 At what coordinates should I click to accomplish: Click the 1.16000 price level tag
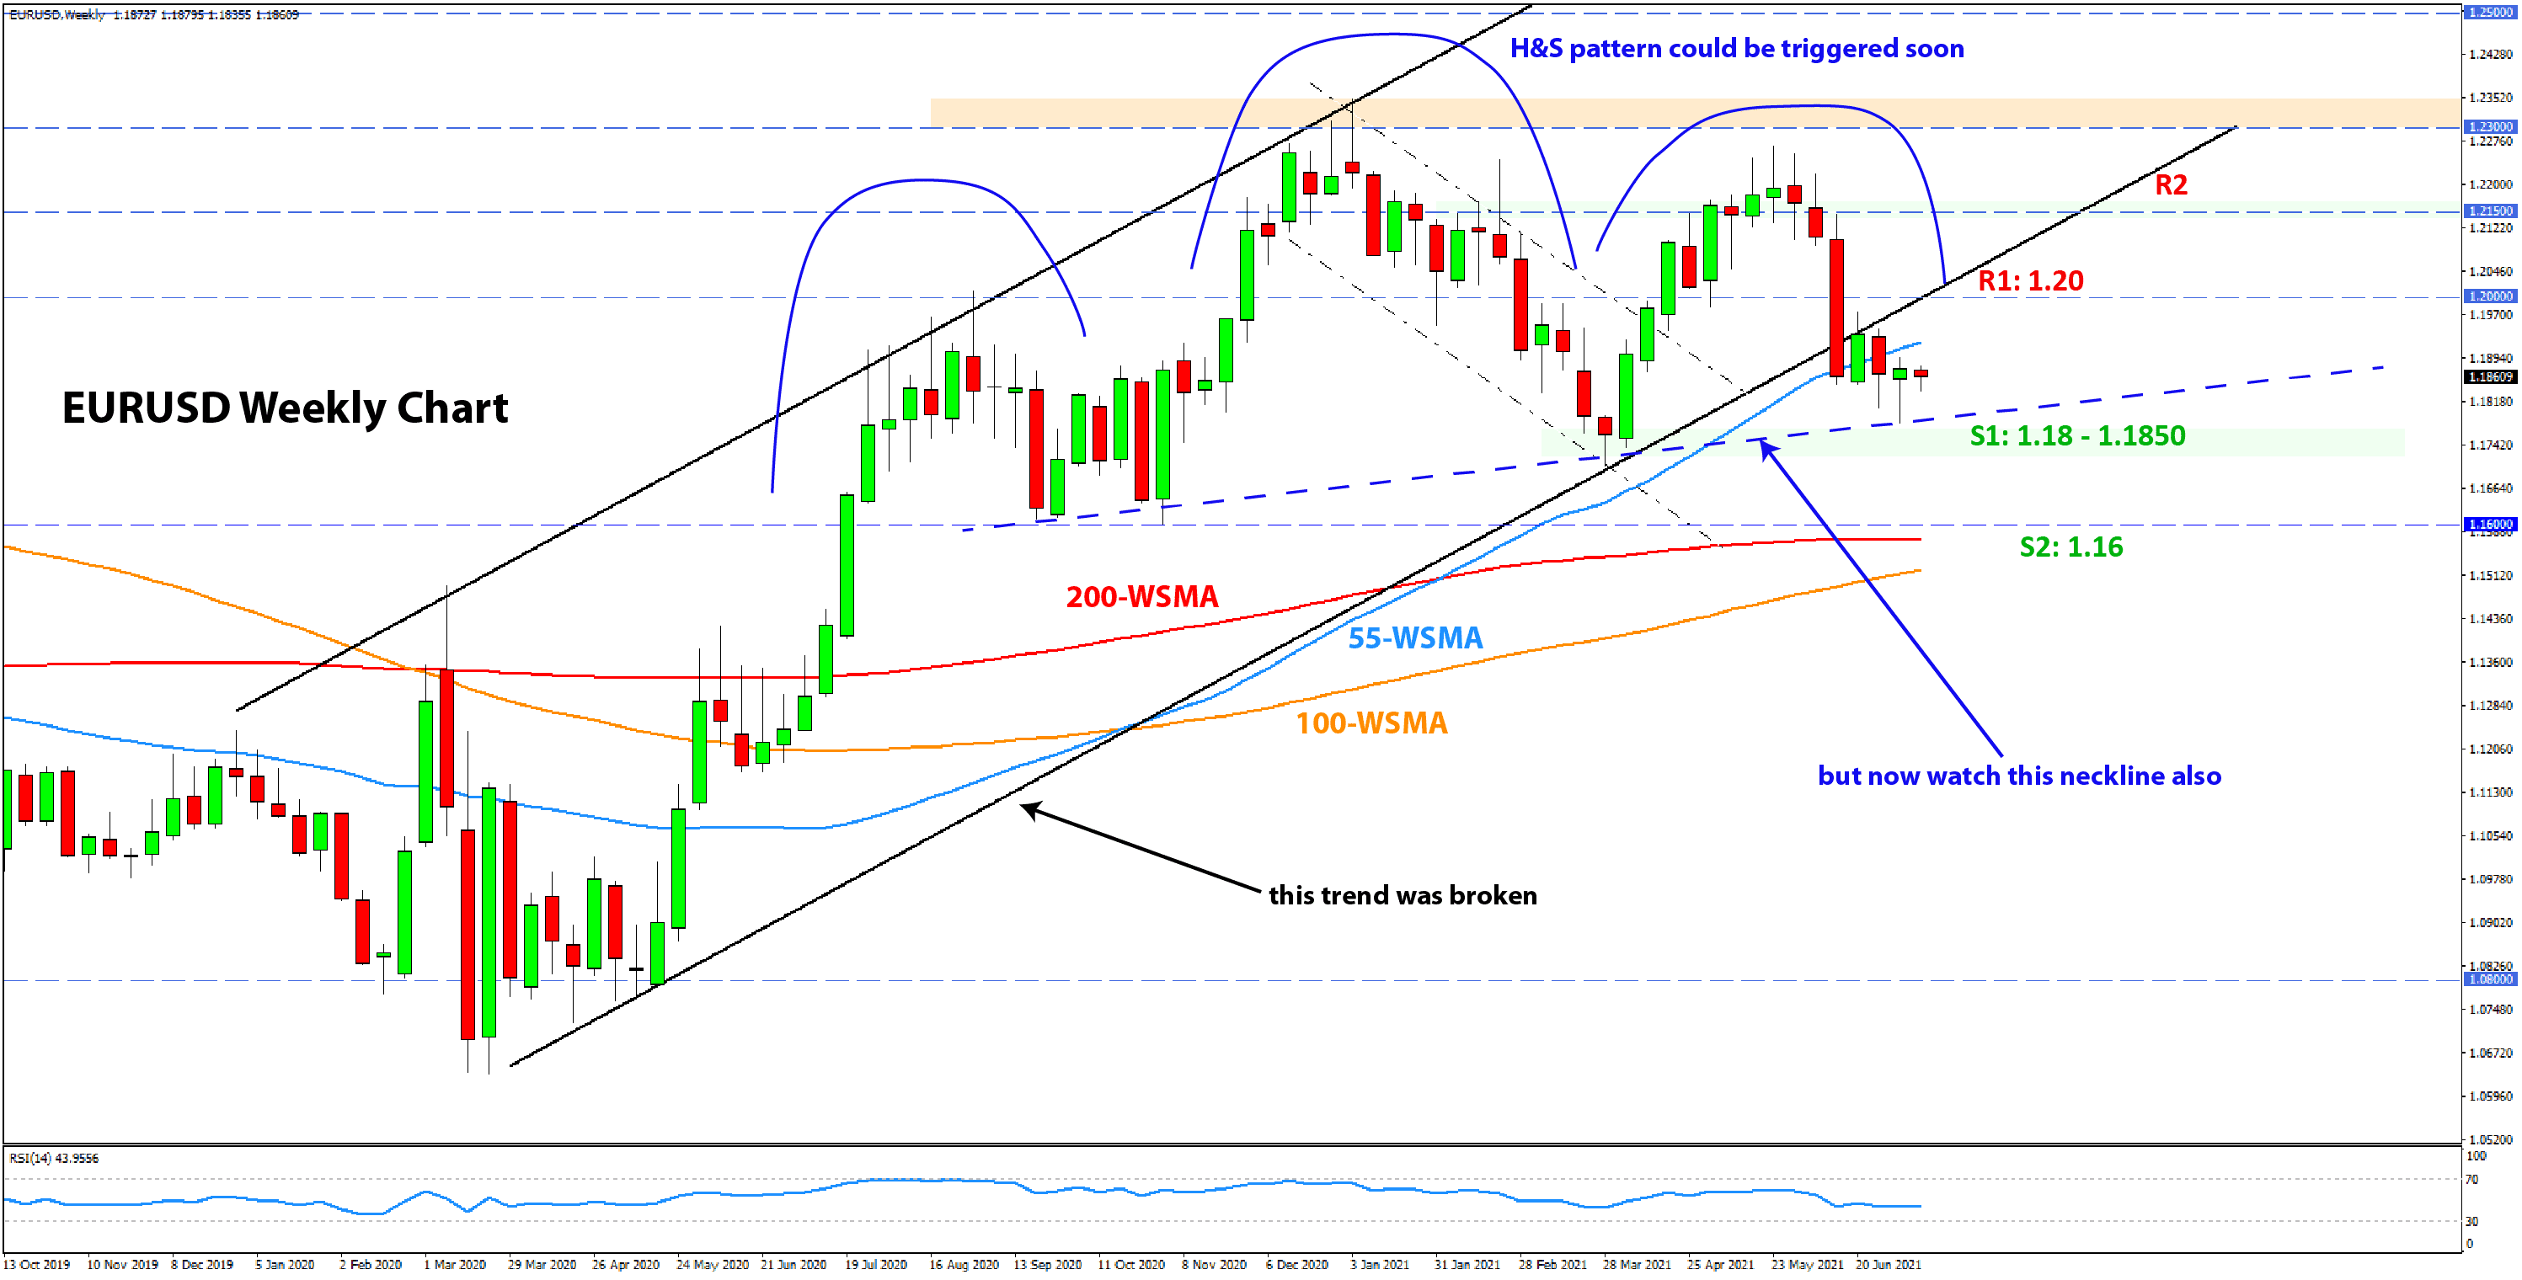pos(2490,525)
